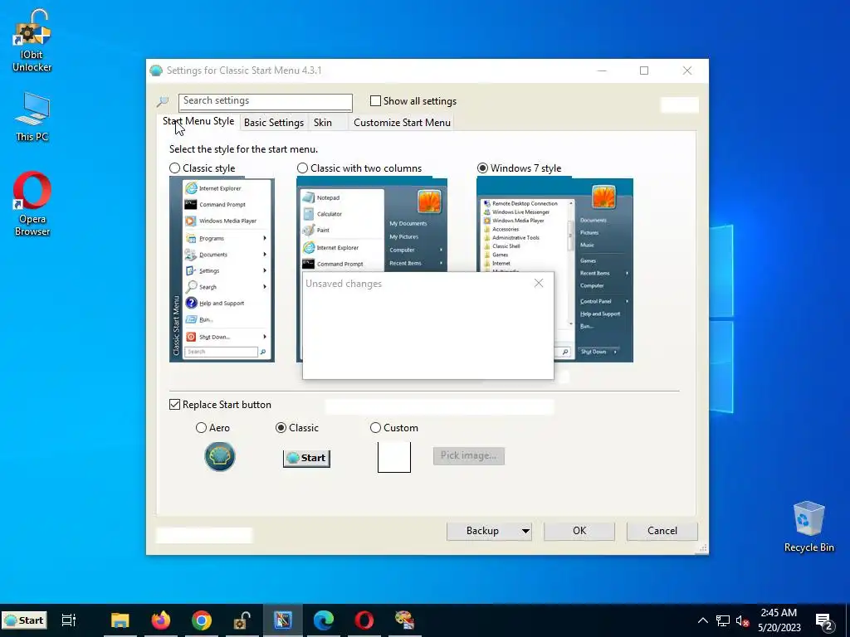Click the Classic Start button preview image
Screen dimensions: 850x637
click(306, 458)
